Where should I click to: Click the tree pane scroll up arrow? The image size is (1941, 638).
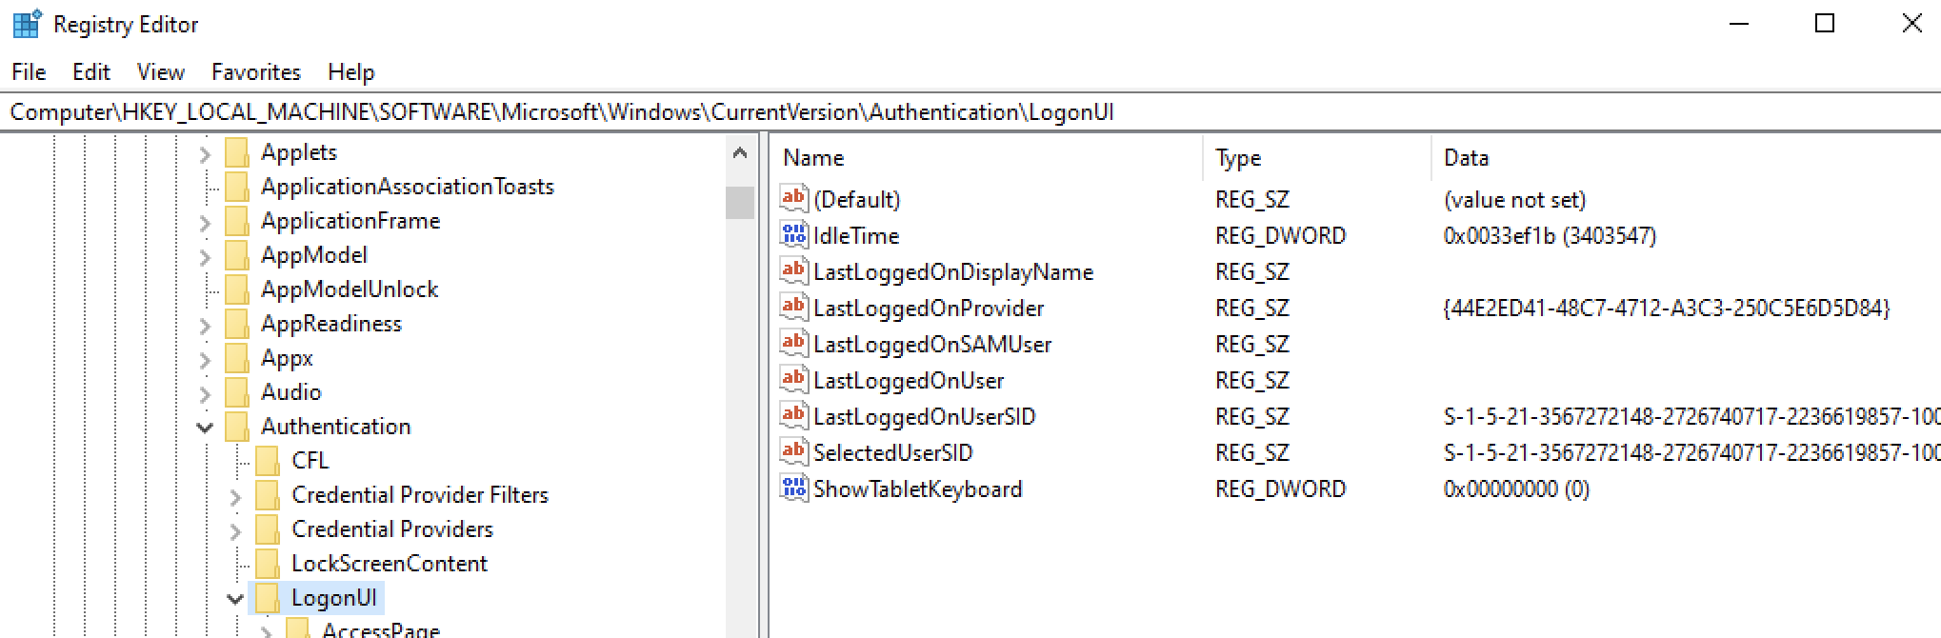(x=740, y=152)
